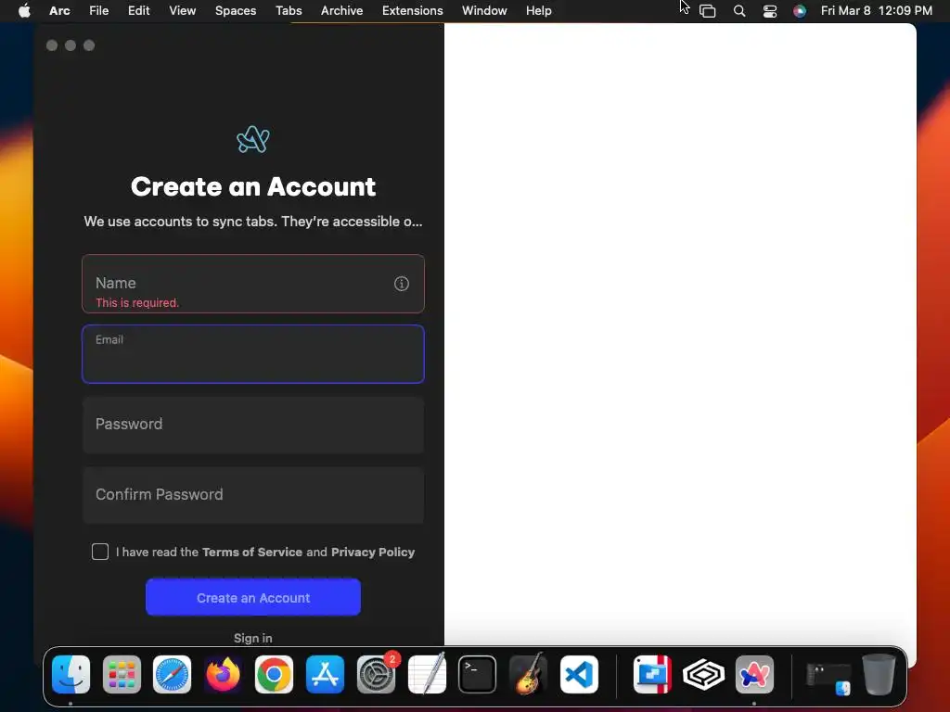Click the menu bar date and time
Image resolution: width=950 pixels, height=712 pixels.
click(x=876, y=11)
